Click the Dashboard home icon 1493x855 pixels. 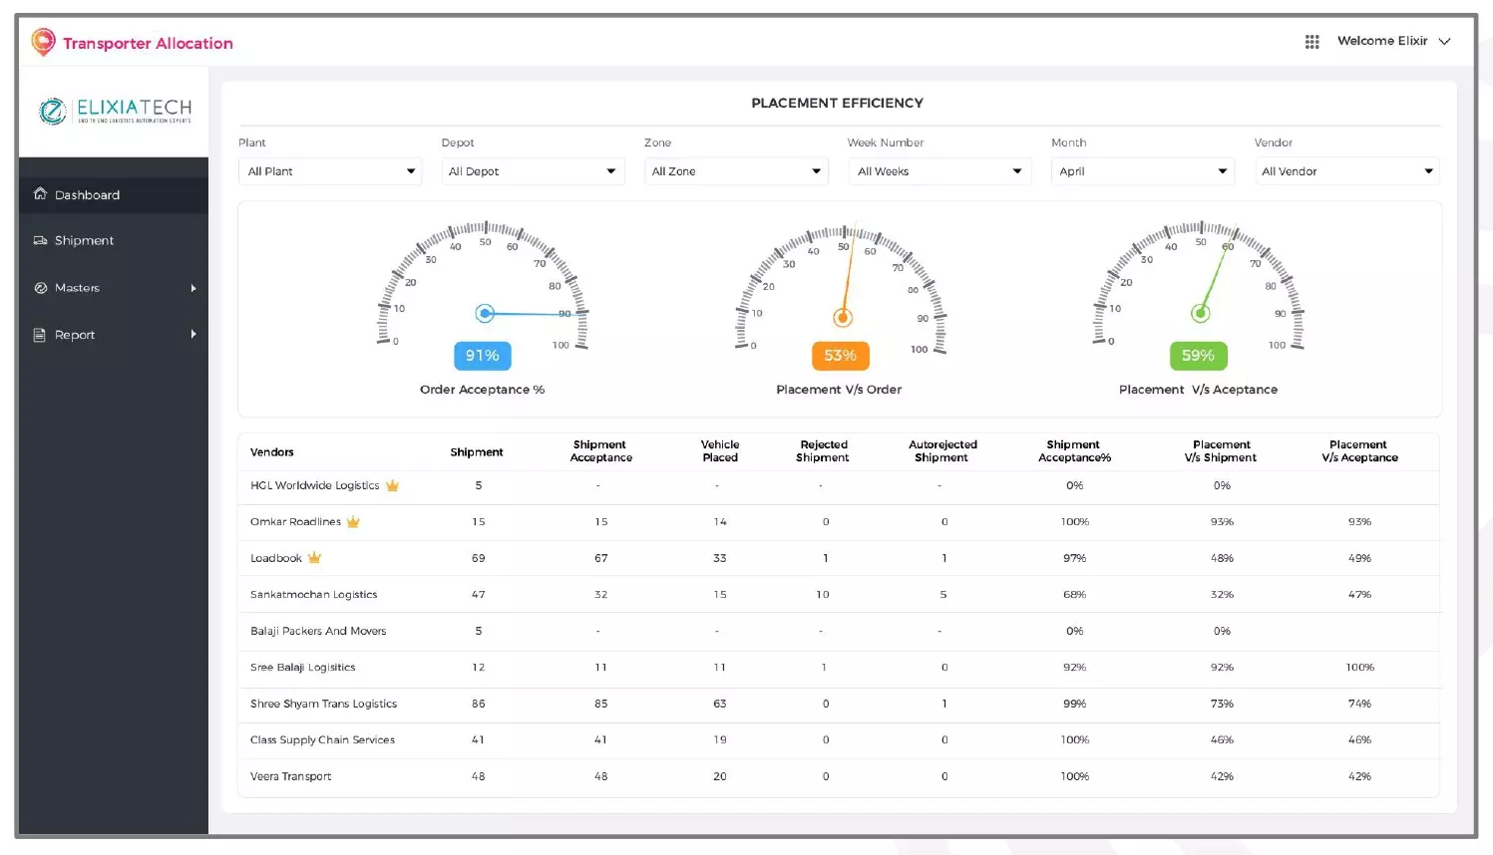click(x=40, y=194)
